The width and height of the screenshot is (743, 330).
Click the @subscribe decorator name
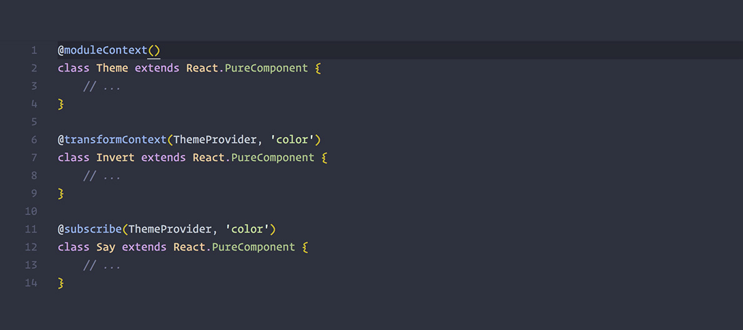click(92, 229)
